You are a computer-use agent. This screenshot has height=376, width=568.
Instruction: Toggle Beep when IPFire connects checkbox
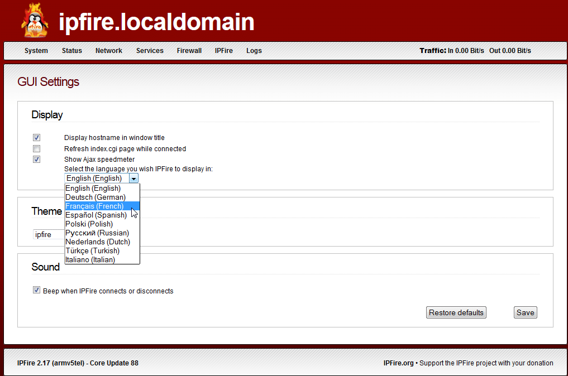click(37, 290)
